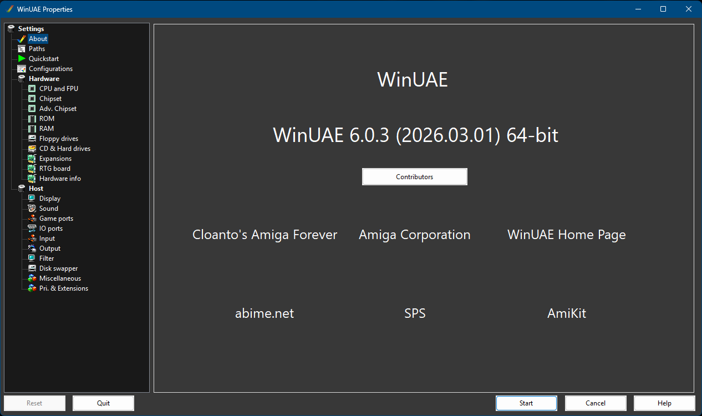Open the CPU and FPU settings page
Viewport: 702px width, 416px height.
pyautogui.click(x=58, y=88)
